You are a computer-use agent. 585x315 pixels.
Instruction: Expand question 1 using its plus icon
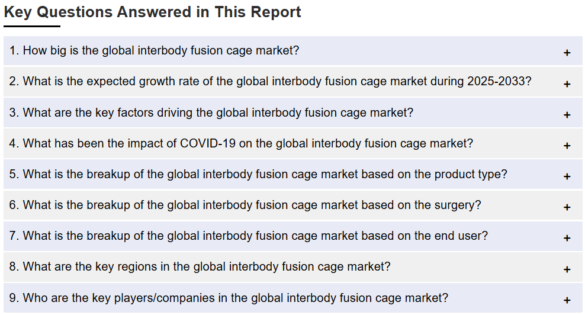[x=567, y=53]
